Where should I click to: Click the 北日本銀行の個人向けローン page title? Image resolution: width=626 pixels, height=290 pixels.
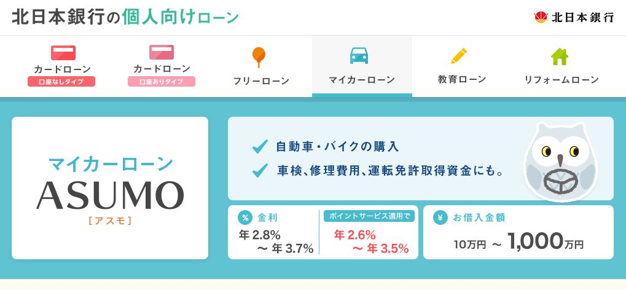(125, 18)
